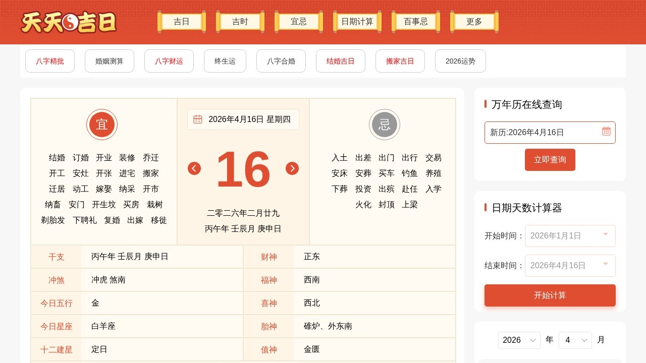
Task: Open the 百事忌 navigation menu
Action: click(415, 22)
